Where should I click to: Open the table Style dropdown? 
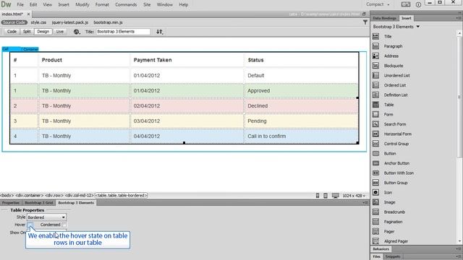tap(46, 217)
